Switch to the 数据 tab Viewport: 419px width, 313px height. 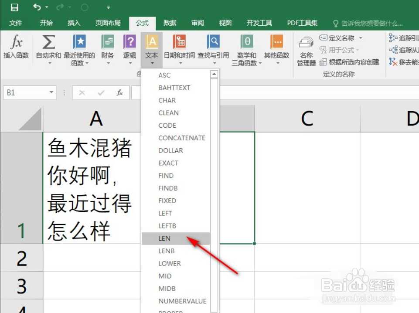pyautogui.click(x=170, y=23)
